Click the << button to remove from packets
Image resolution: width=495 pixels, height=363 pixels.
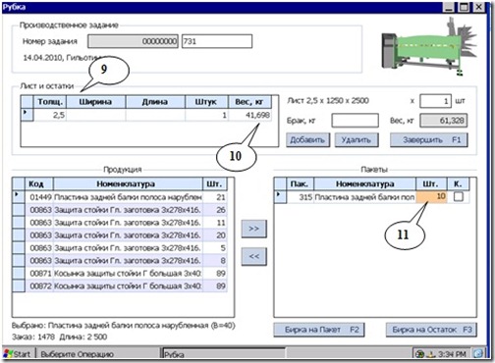pyautogui.click(x=254, y=256)
